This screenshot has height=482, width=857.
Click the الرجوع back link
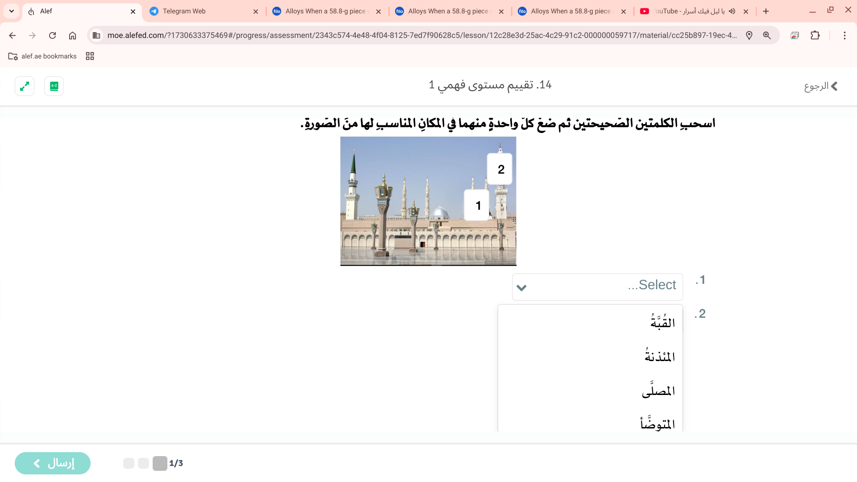820,86
